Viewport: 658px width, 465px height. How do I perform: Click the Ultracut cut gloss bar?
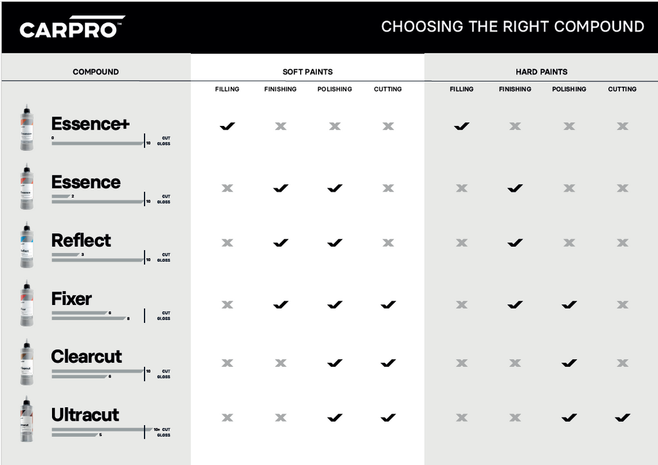click(x=111, y=432)
